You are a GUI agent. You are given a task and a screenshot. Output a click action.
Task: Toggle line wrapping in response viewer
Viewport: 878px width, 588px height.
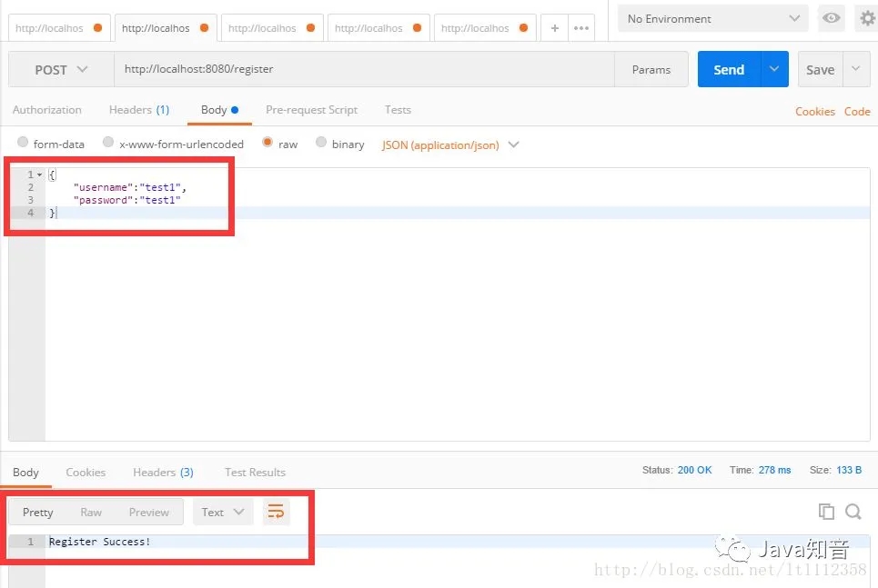[x=276, y=512]
